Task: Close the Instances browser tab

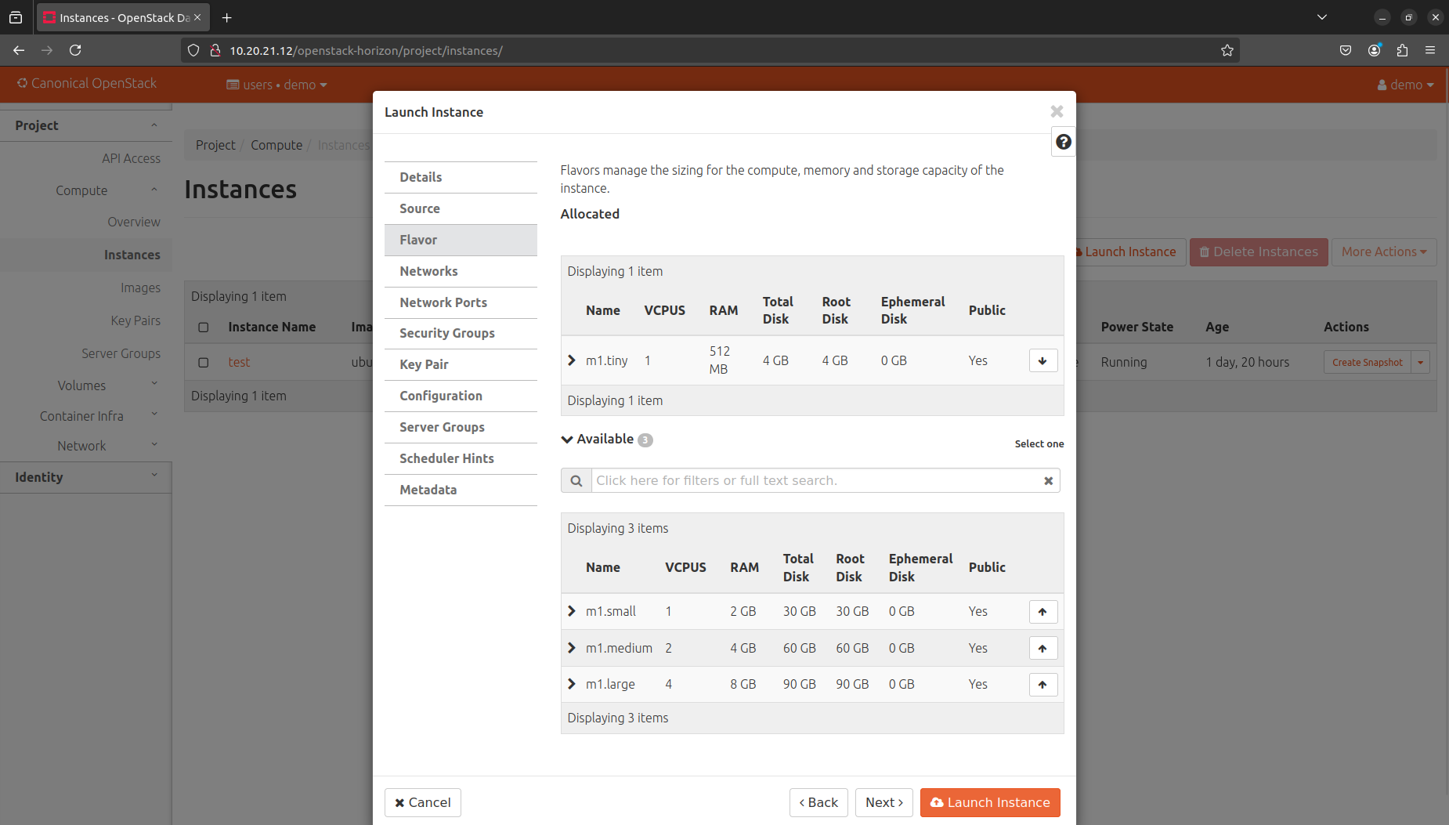Action: pos(197,17)
